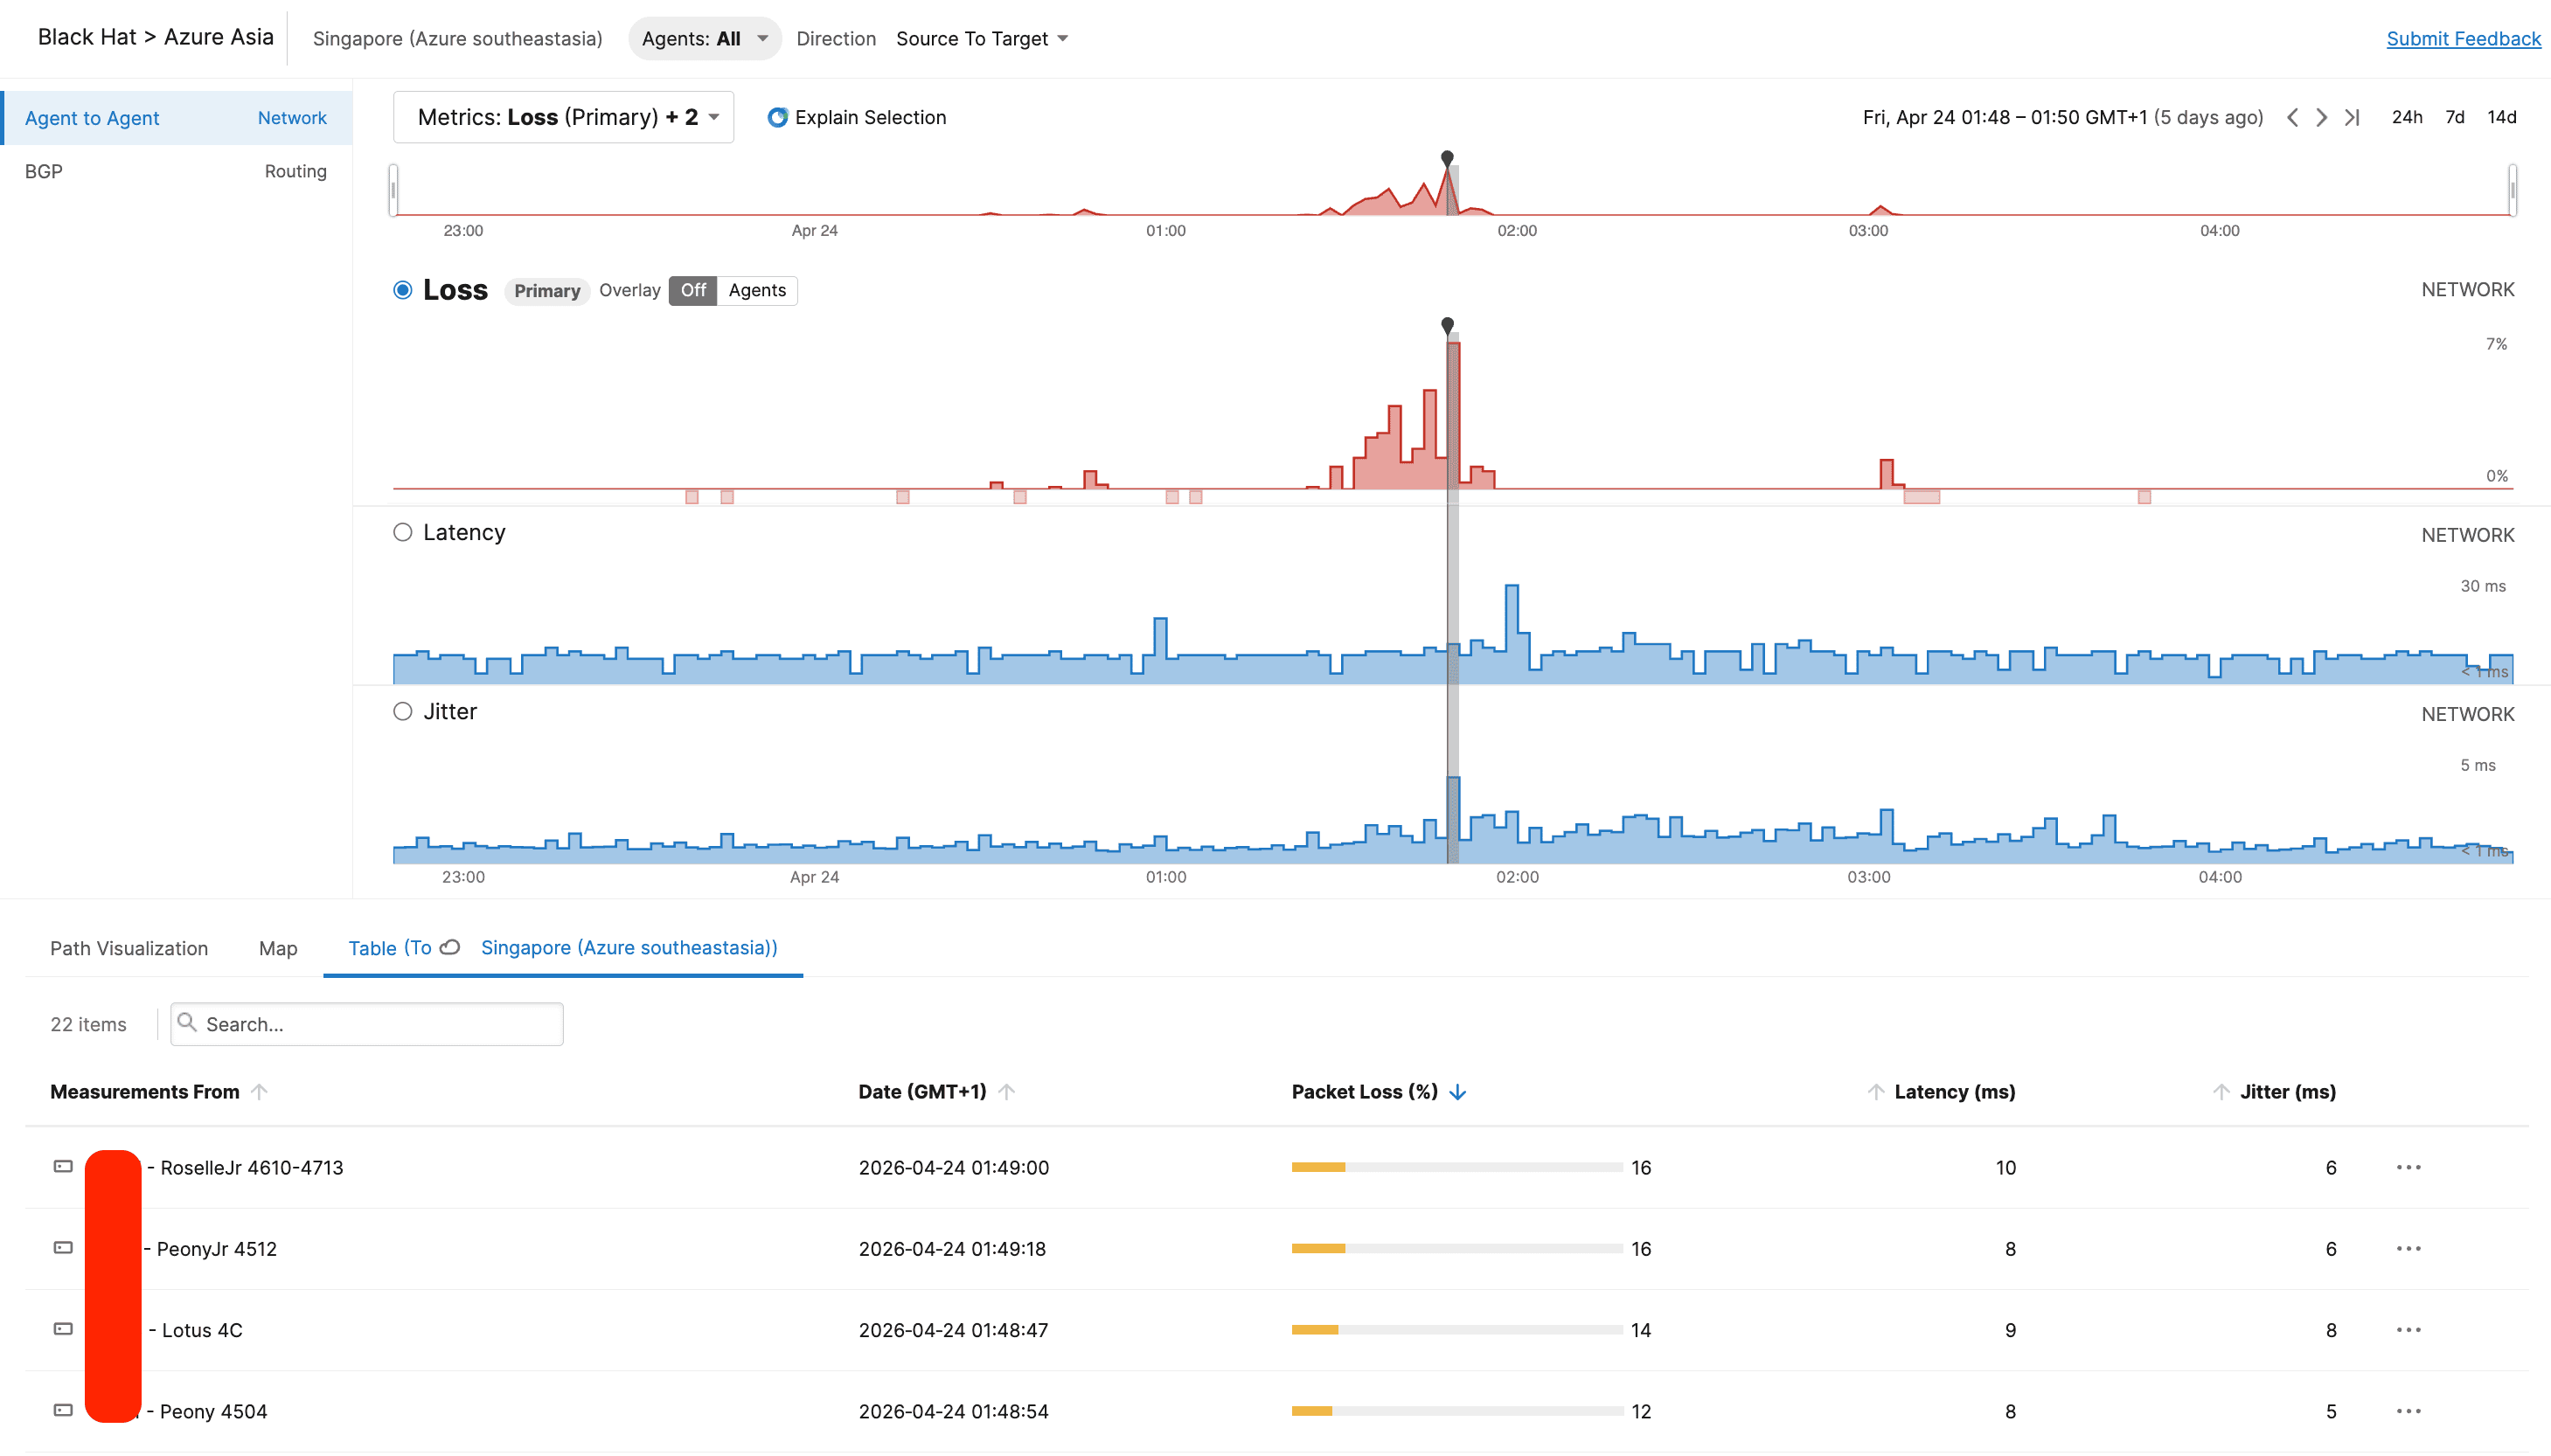Click right handle of overview timeline
Screen dimensions: 2551x1456
pos(2512,190)
